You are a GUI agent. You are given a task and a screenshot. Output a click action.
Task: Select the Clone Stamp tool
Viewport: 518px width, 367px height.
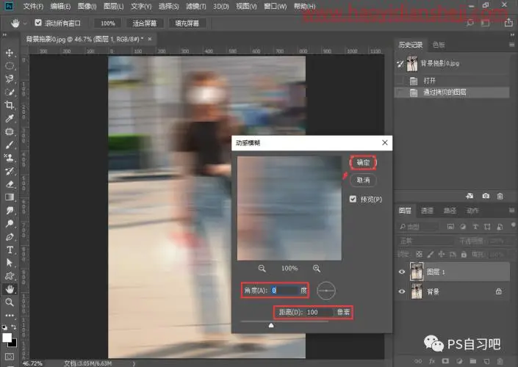(x=10, y=158)
